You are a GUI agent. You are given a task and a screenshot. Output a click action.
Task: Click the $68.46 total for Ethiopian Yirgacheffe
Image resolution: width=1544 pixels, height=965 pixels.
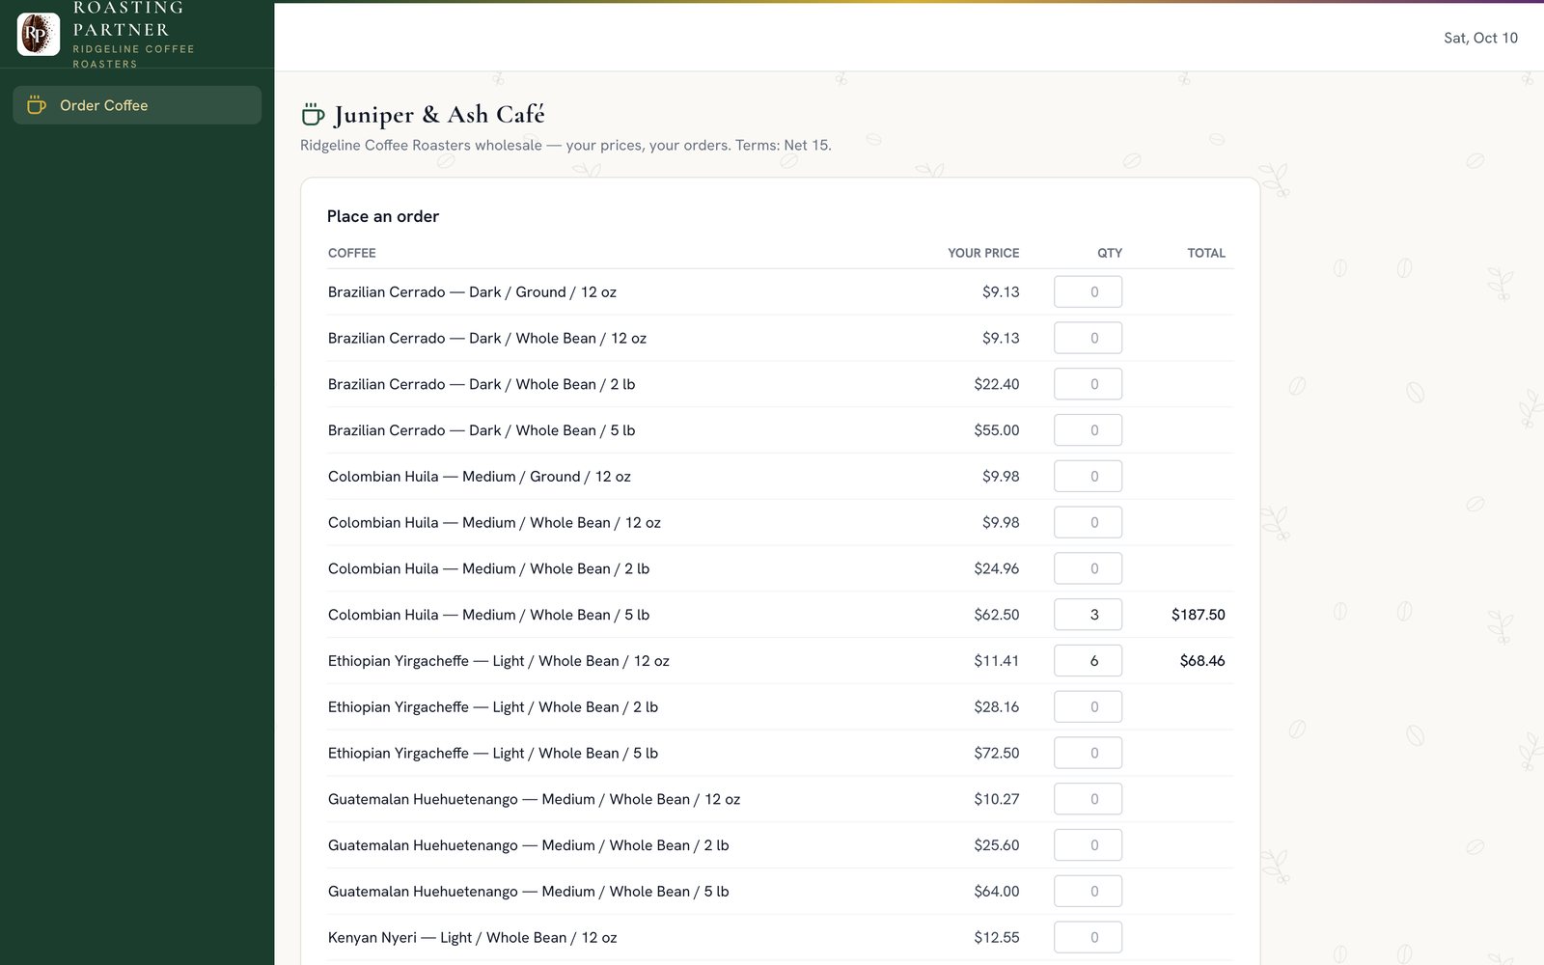[1202, 661]
